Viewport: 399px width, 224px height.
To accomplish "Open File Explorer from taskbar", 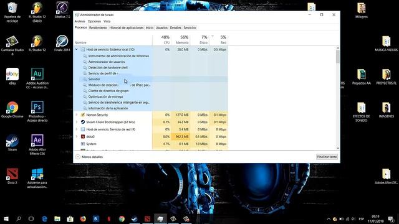I will pos(57,218).
